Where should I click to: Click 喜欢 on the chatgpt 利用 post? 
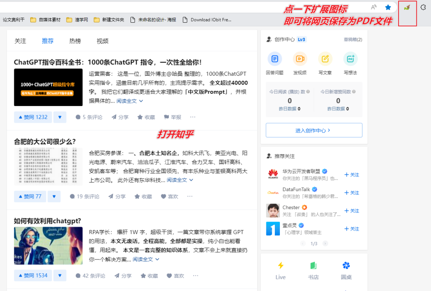(x=176, y=275)
